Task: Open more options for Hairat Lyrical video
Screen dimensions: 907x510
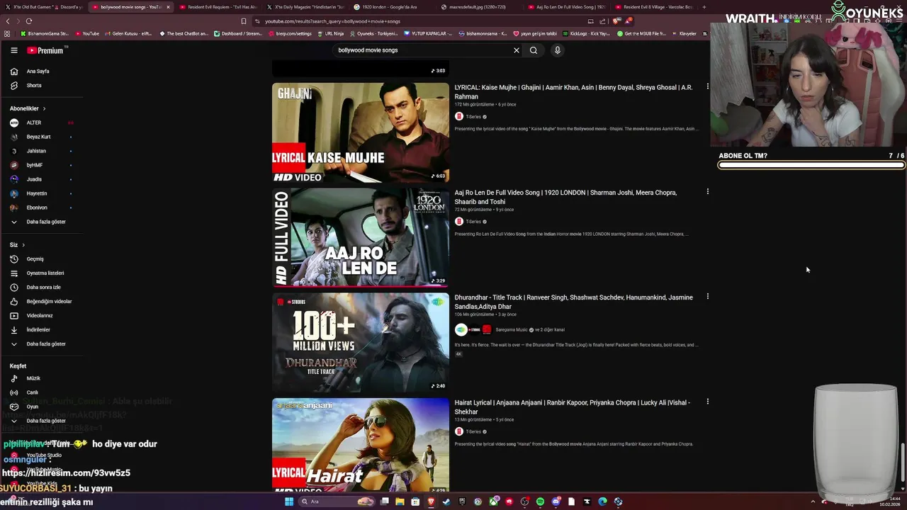Action: pyautogui.click(x=707, y=402)
